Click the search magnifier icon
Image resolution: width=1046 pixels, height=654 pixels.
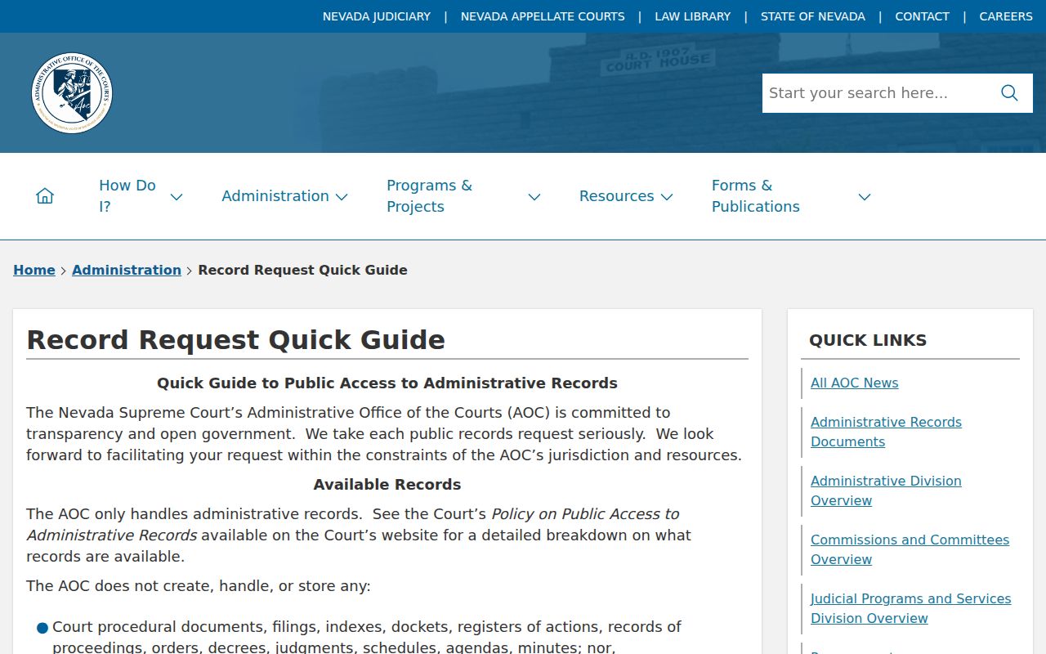tap(1009, 93)
